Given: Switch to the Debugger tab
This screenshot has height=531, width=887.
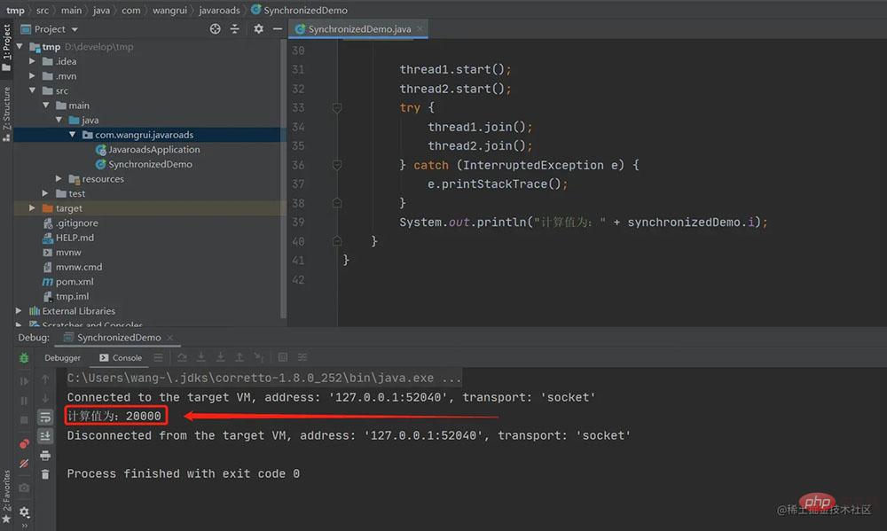Looking at the screenshot, I should click(62, 358).
